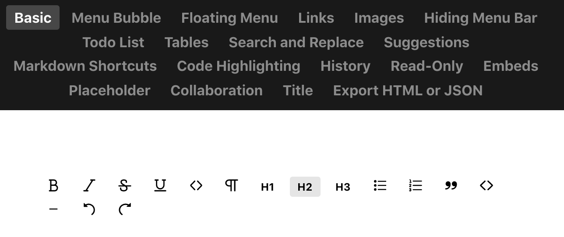Switch to the Tables example
Viewport: 564px width, 237px height.
[x=186, y=42]
